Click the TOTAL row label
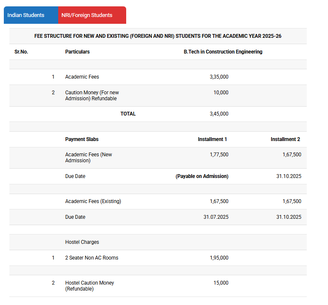Viewport: 328px width, 305px height. click(x=128, y=114)
